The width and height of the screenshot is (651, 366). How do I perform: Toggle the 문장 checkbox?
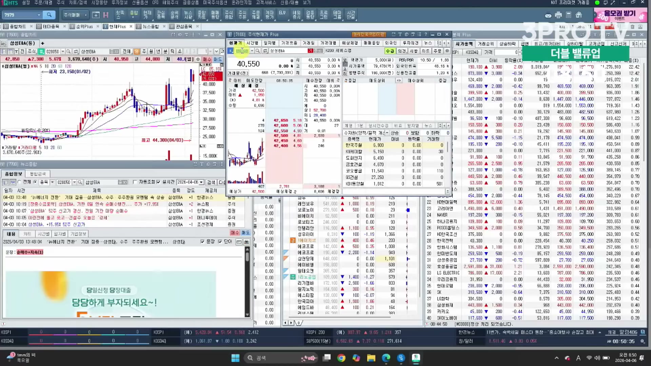[x=202, y=242]
